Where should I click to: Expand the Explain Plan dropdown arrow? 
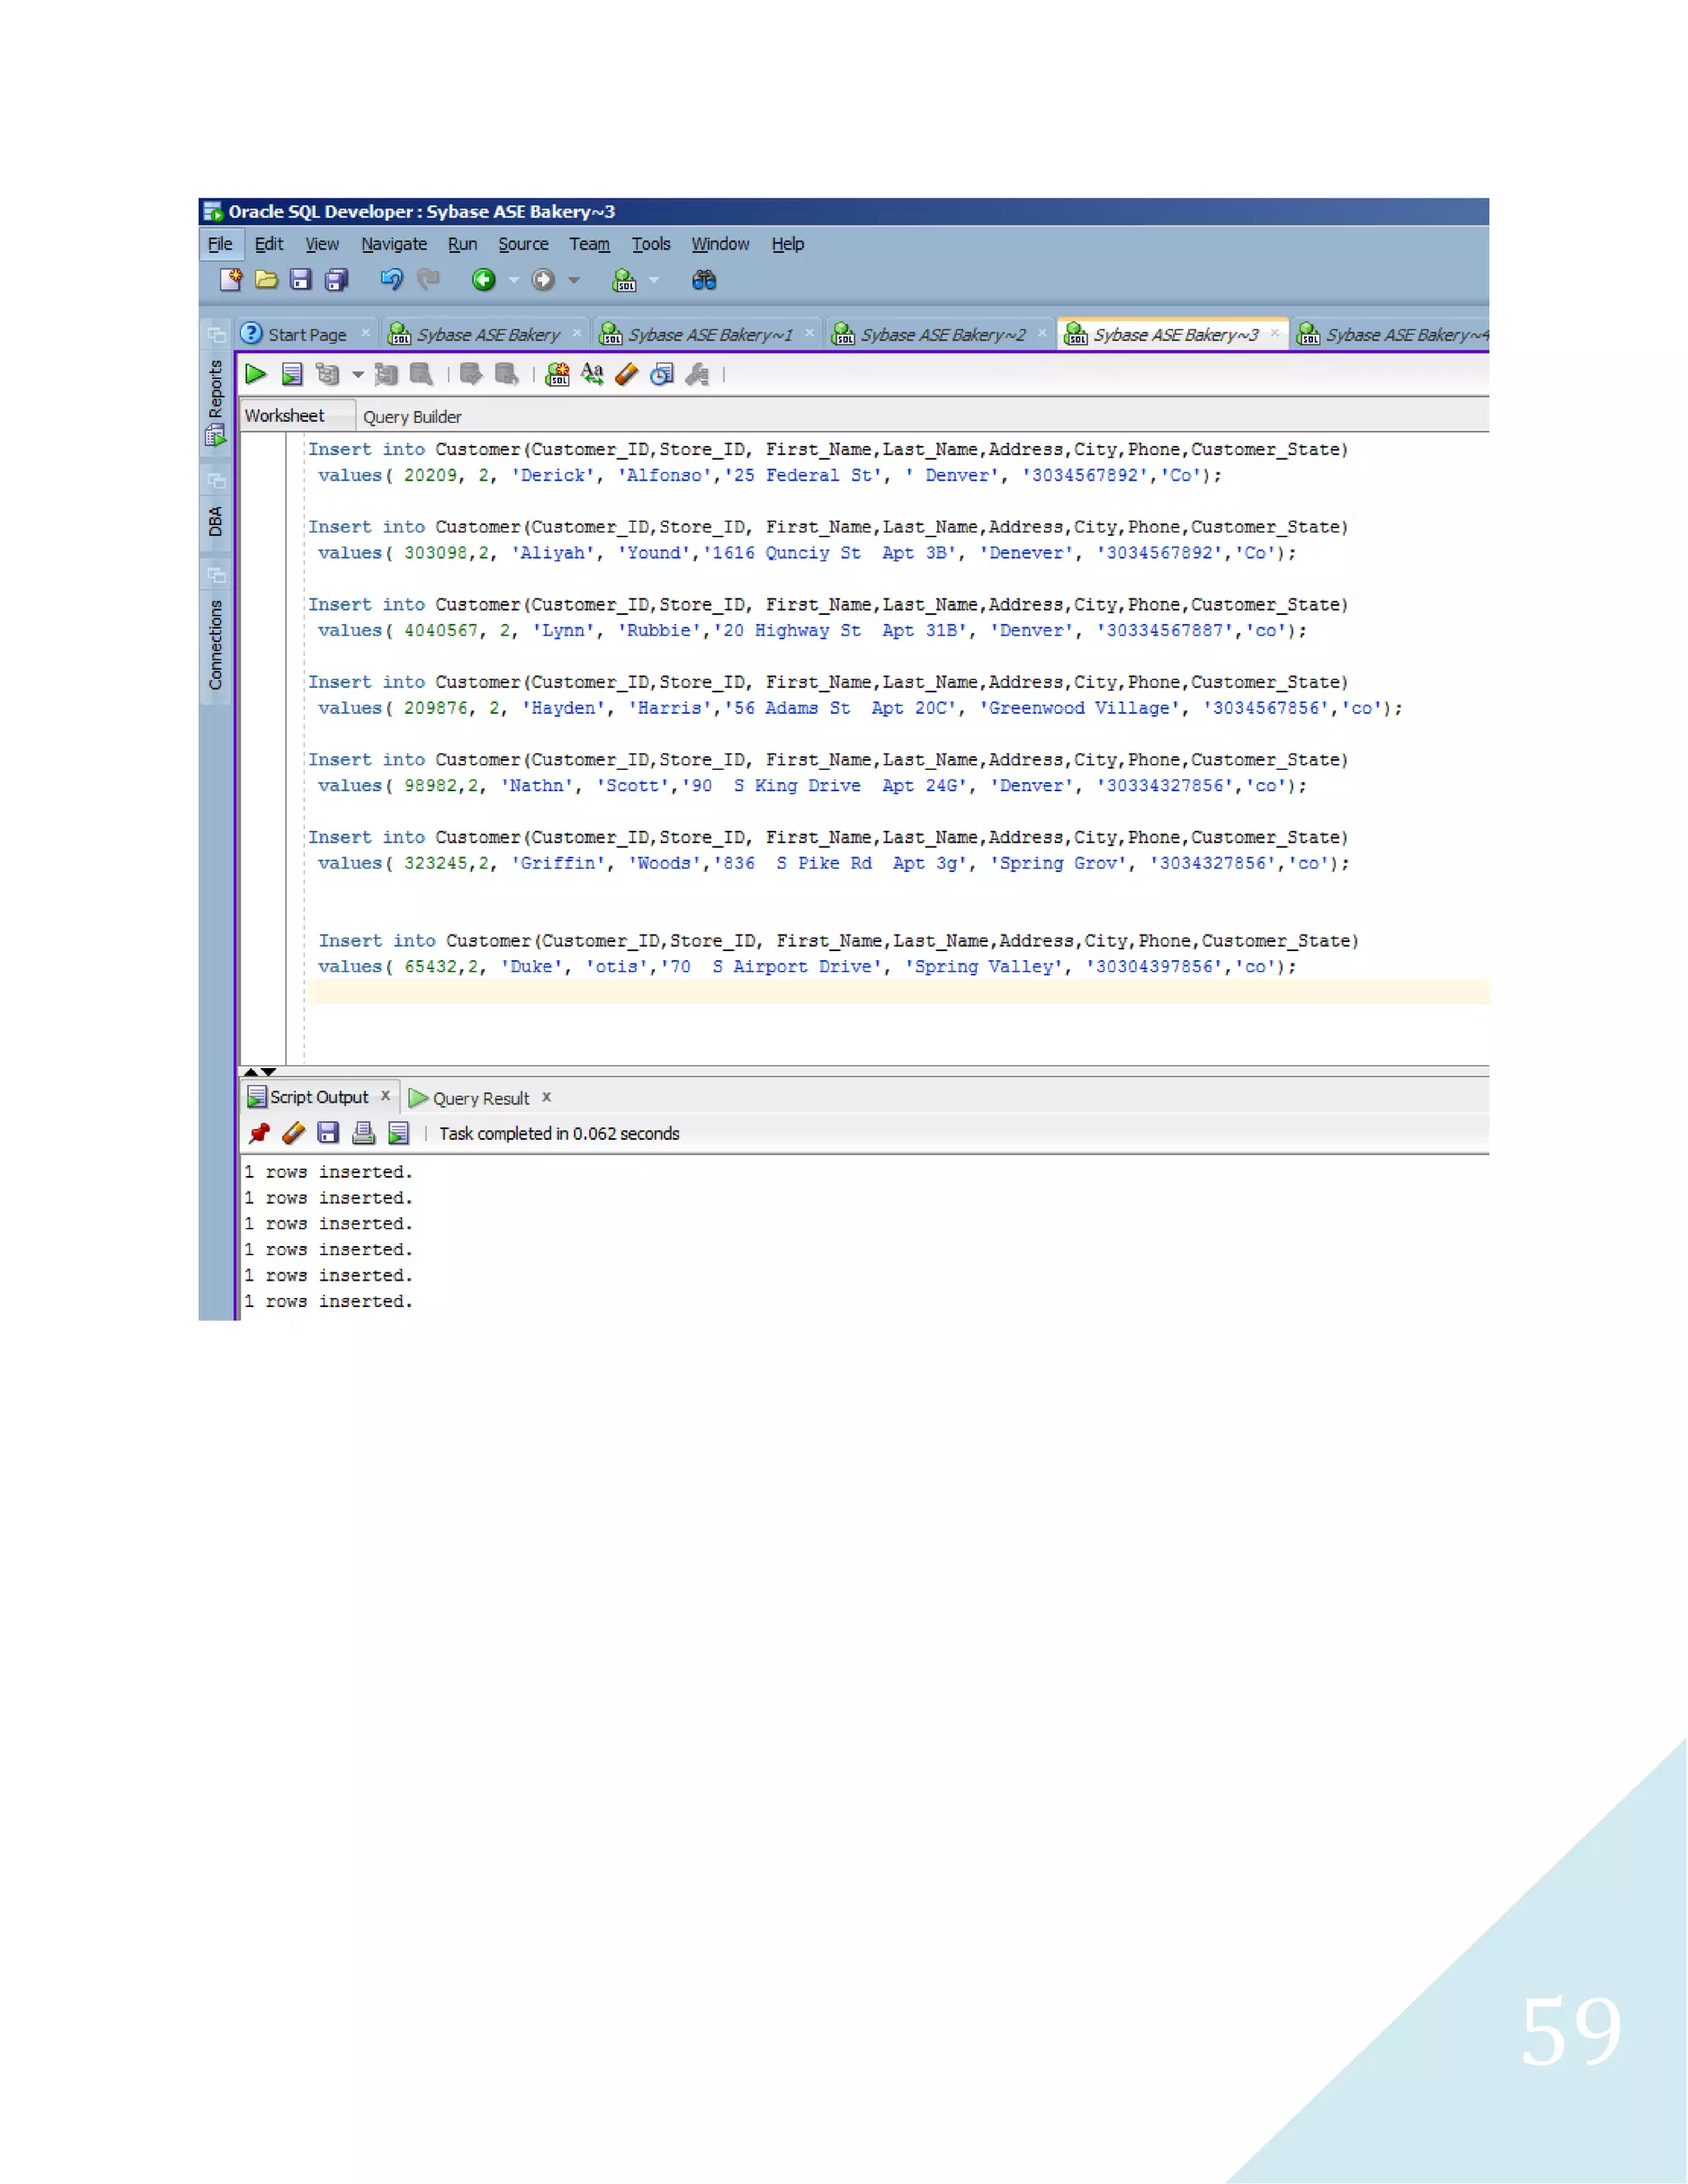(x=358, y=374)
